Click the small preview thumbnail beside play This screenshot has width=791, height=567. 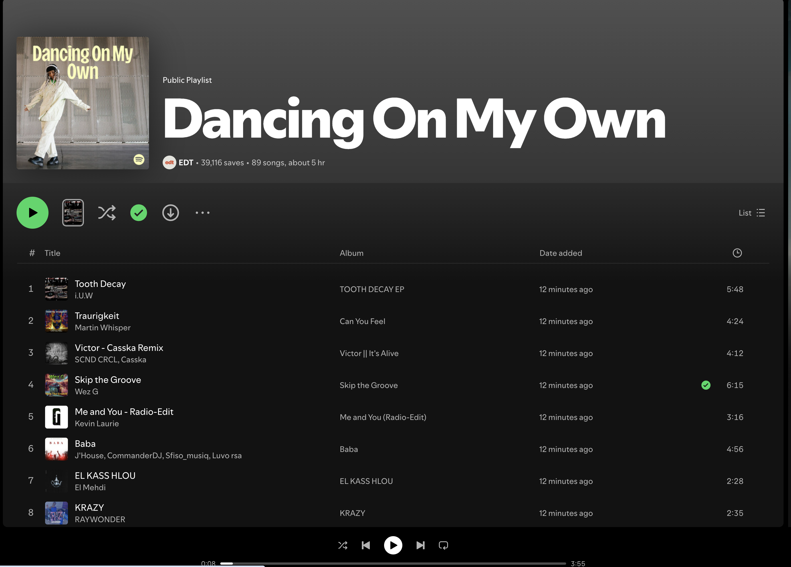[73, 213]
